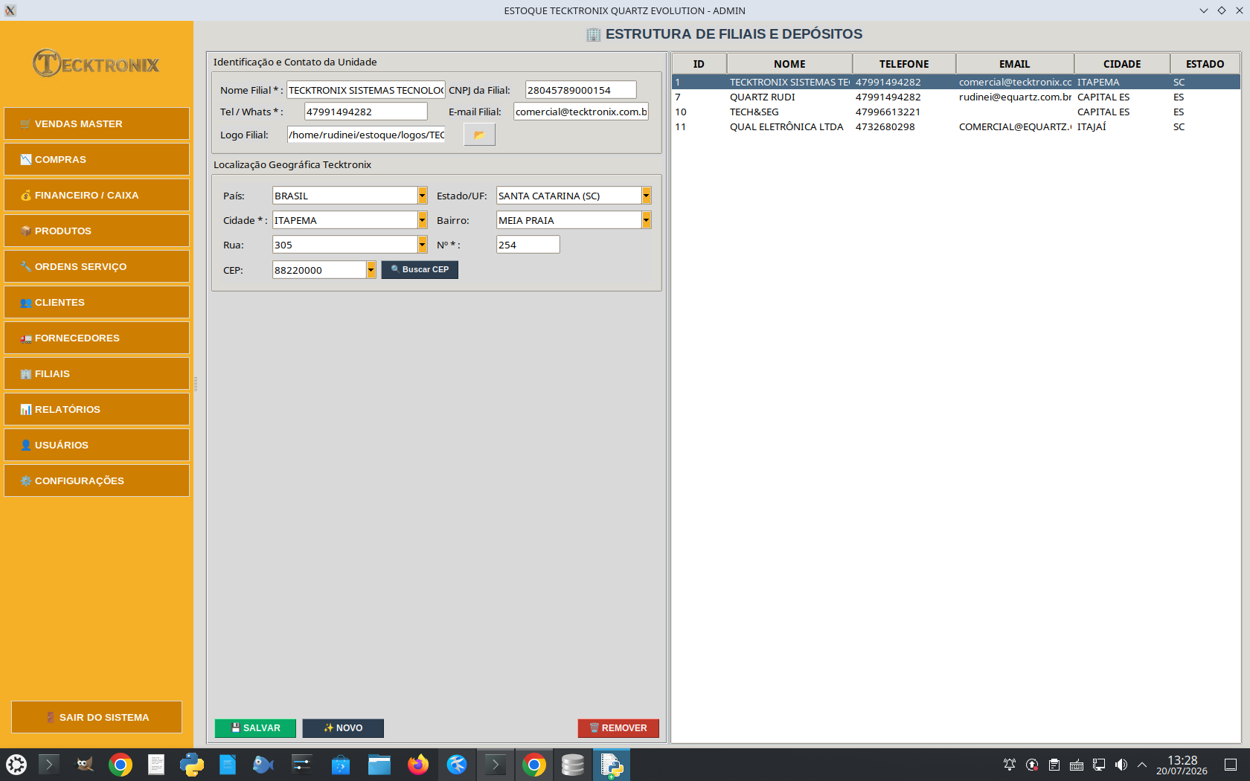Sort the table by the ESTADO column
Image resolution: width=1250 pixels, height=781 pixels.
pyautogui.click(x=1205, y=64)
